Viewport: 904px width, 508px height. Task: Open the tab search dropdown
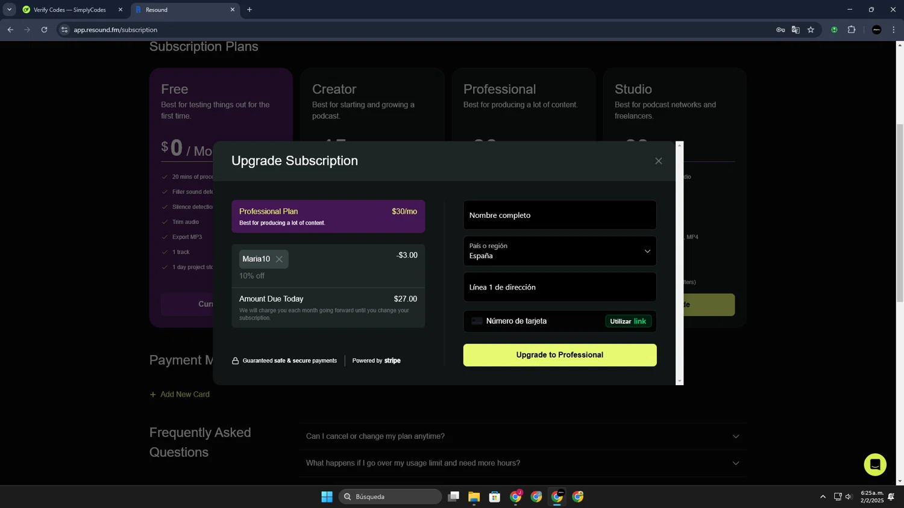[9, 10]
